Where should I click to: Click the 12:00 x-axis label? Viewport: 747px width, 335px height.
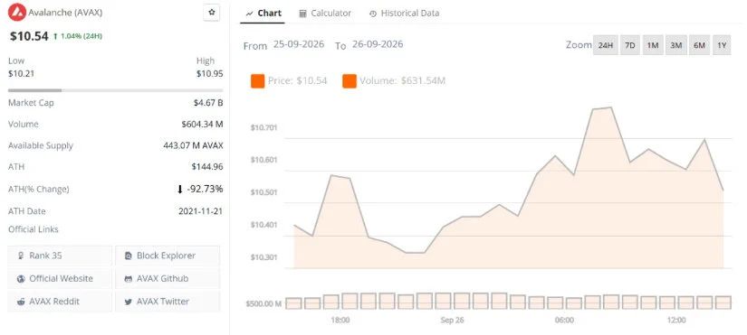click(676, 321)
